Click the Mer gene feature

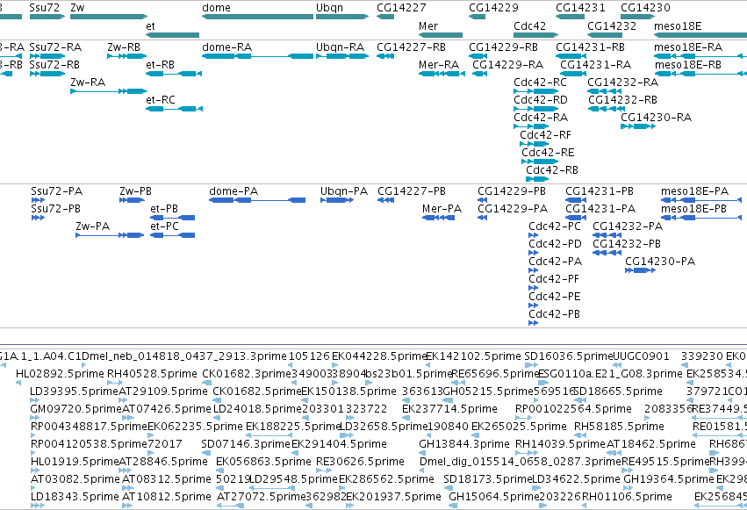pos(441,35)
